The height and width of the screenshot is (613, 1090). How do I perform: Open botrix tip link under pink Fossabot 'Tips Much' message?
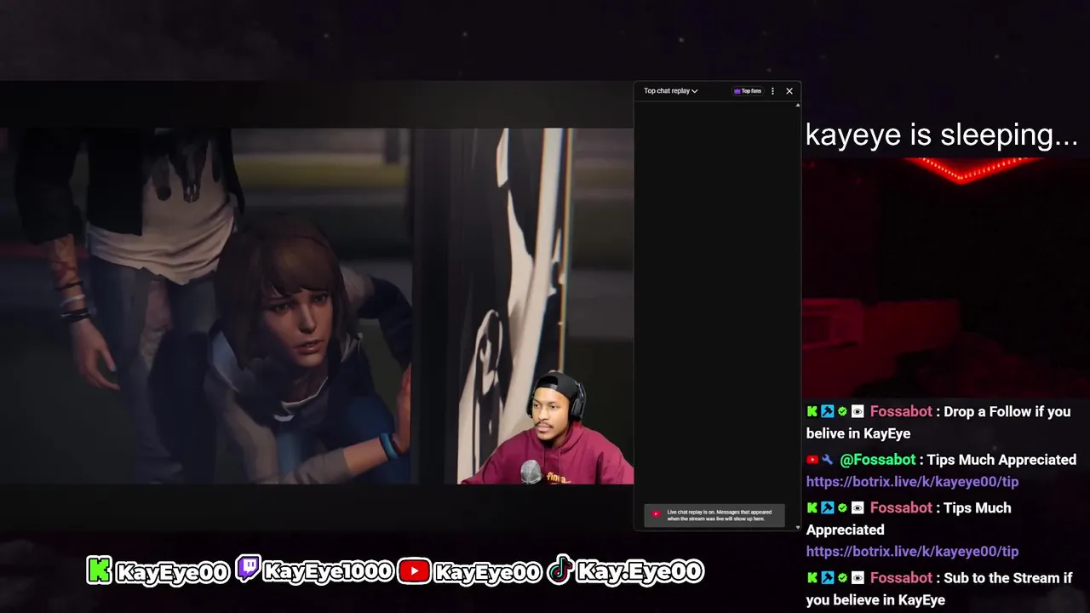912,552
